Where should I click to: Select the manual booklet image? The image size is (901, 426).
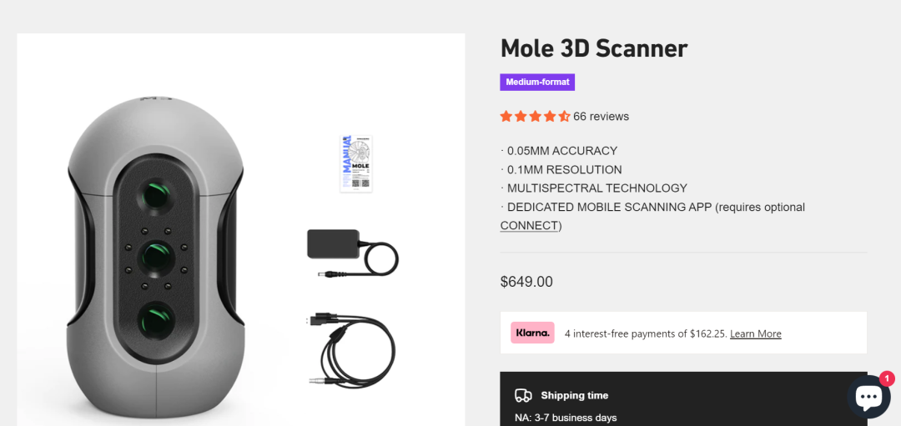tap(356, 163)
